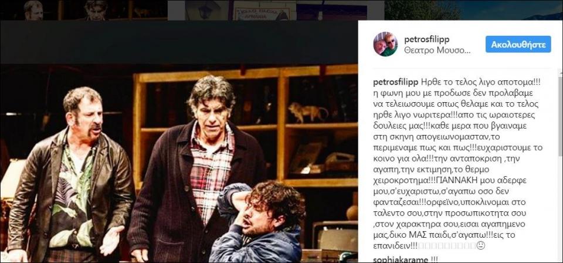
Task: Open commenter sophiakarame's profile link
Action: (x=401, y=259)
